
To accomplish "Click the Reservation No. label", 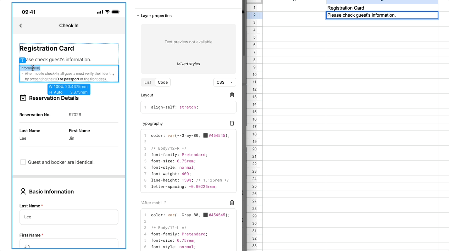I will click(35, 115).
